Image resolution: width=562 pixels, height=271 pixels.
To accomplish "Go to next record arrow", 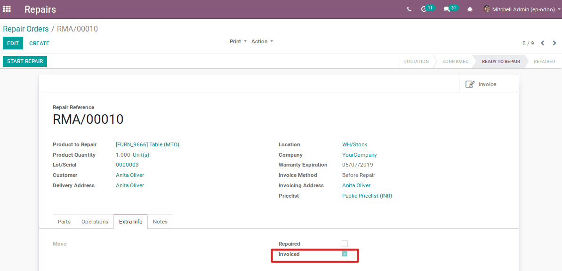I will [554, 43].
